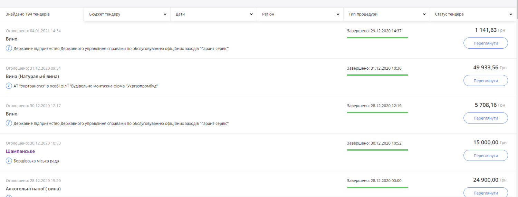
Task: Click info icon beside Борщівська міська рада
Action: 9,160
